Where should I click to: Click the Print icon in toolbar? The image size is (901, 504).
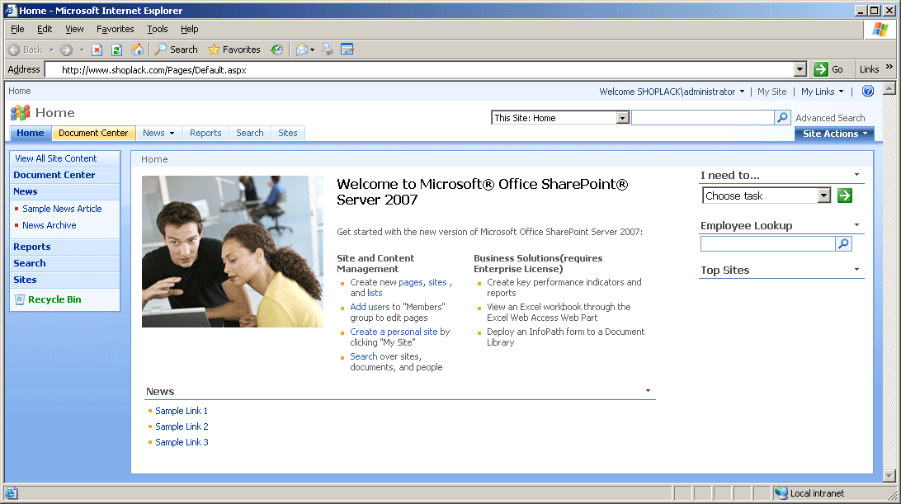point(327,49)
